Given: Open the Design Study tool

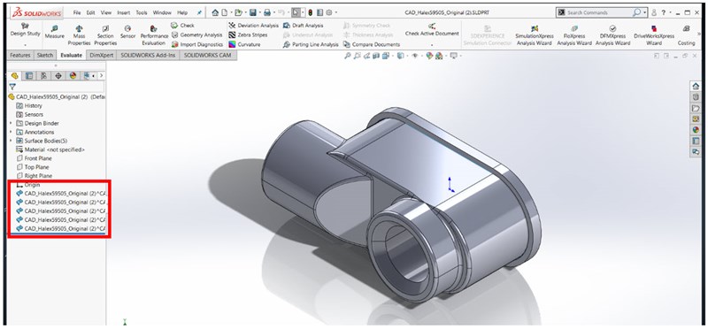Looking at the screenshot, I should pos(25,31).
